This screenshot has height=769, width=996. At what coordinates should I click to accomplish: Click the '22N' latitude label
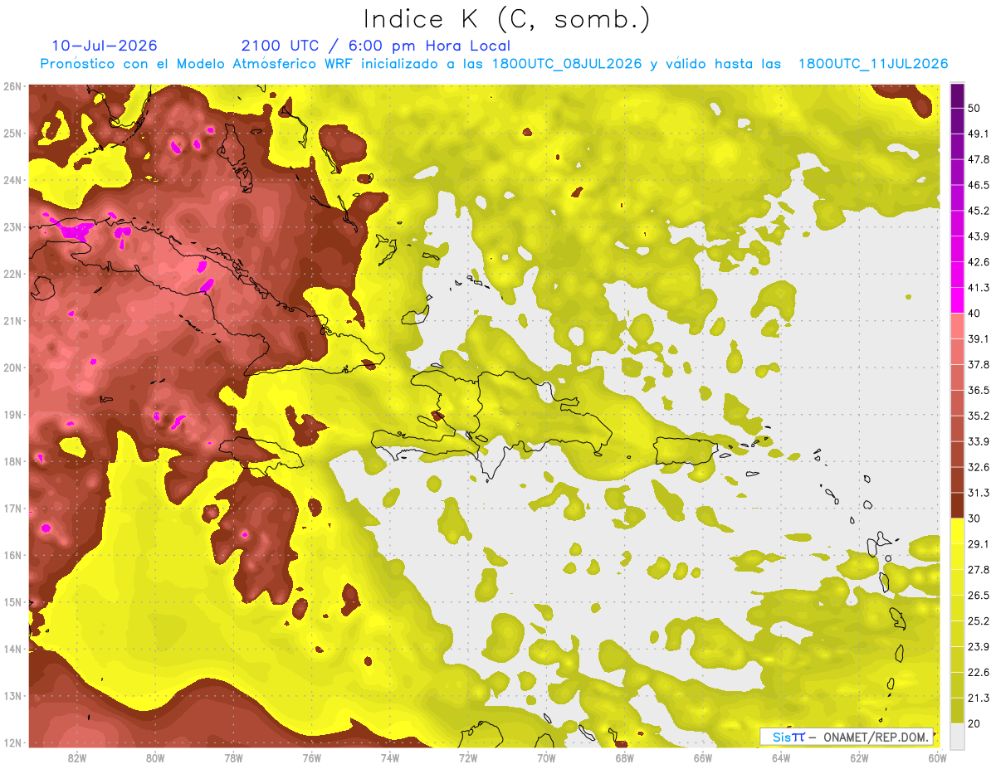(x=12, y=274)
